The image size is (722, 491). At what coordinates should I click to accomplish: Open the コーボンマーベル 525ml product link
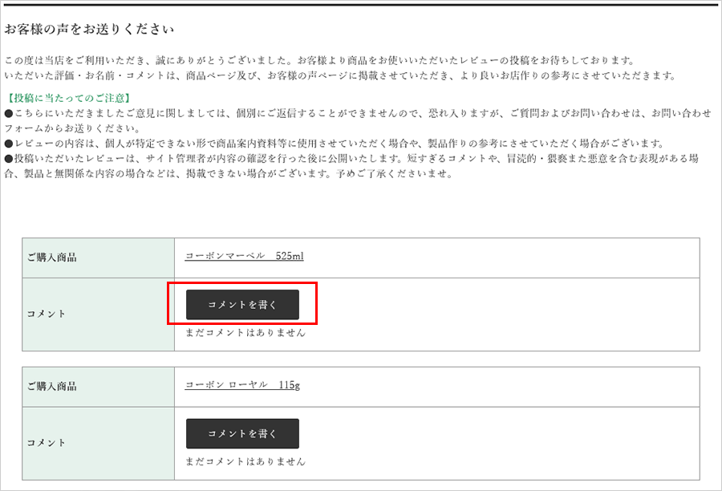[244, 256]
